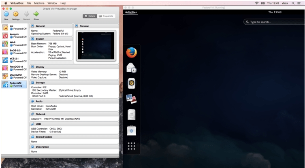This screenshot has height=168, width=305.
Task: Click the "OHCI, EHCI" USB controller value
Action: pos(56,129)
